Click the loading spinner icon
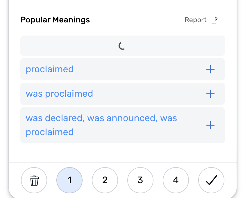 tap(122, 46)
